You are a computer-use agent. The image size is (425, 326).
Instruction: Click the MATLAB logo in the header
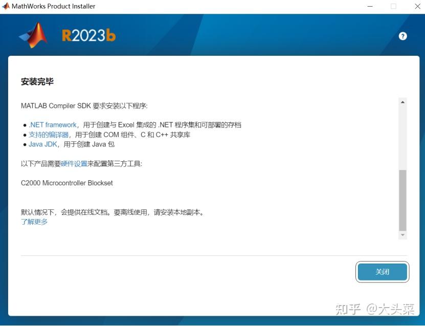tap(33, 35)
